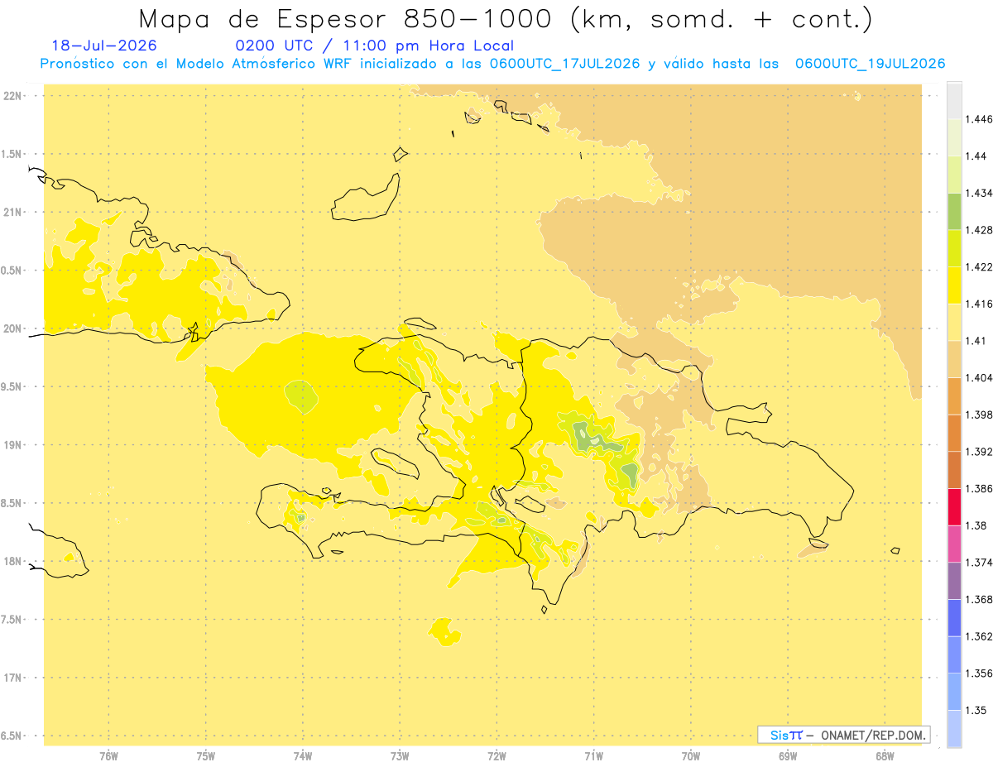Click the '69W' longitude label
Image resolution: width=993 pixels, height=767 pixels.
[x=787, y=755]
